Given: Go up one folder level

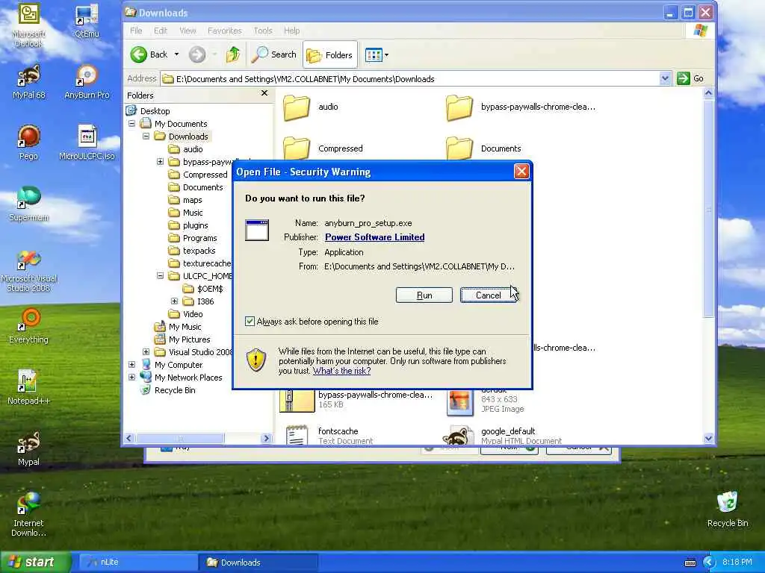Looking at the screenshot, I should pos(233,54).
